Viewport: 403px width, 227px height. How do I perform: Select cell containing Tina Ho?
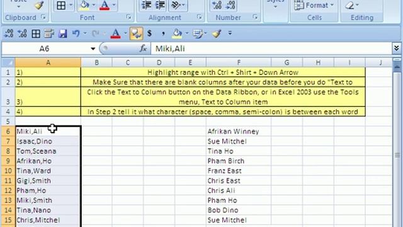(239, 151)
